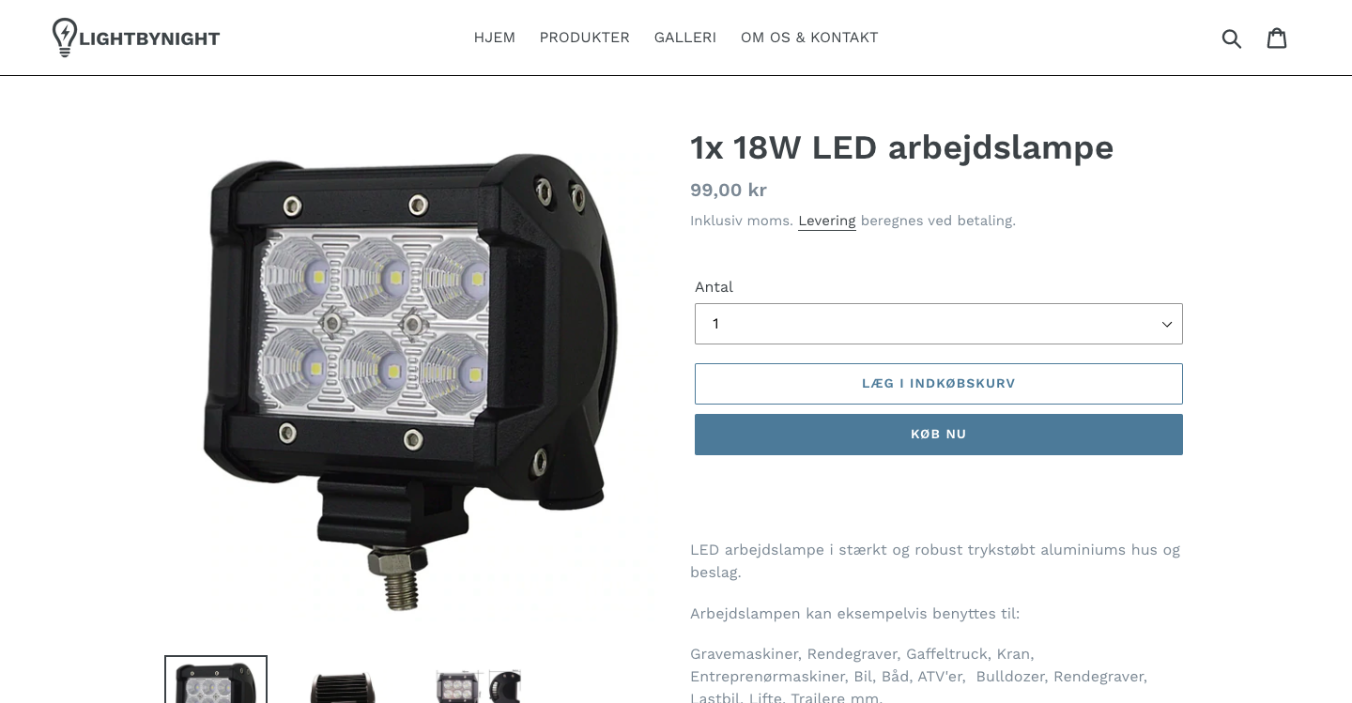Click the lightbulb icon in the logo
The height and width of the screenshot is (703, 1352).
pyautogui.click(x=64, y=38)
